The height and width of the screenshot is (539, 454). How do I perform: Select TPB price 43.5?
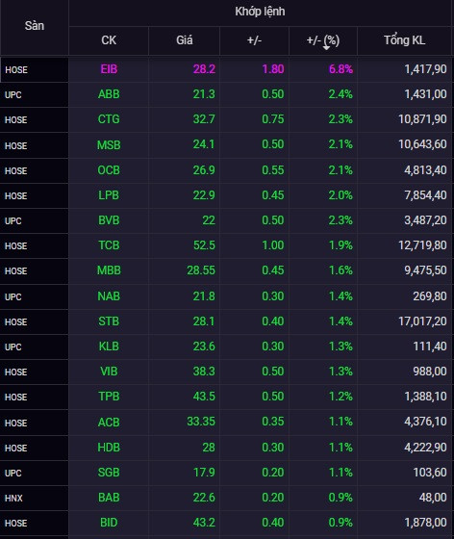pyautogui.click(x=204, y=397)
